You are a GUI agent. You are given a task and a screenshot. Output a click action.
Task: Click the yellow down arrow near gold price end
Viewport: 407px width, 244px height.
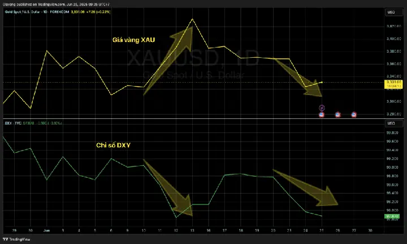pyautogui.click(x=298, y=78)
